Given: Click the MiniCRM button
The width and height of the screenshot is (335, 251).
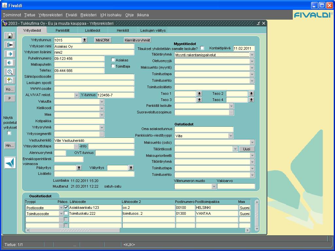Looking at the screenshot, I should 102,40.
